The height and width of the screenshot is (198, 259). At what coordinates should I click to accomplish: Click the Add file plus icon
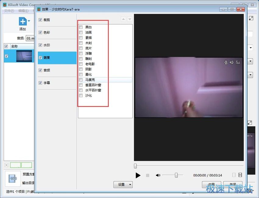pos(23,21)
